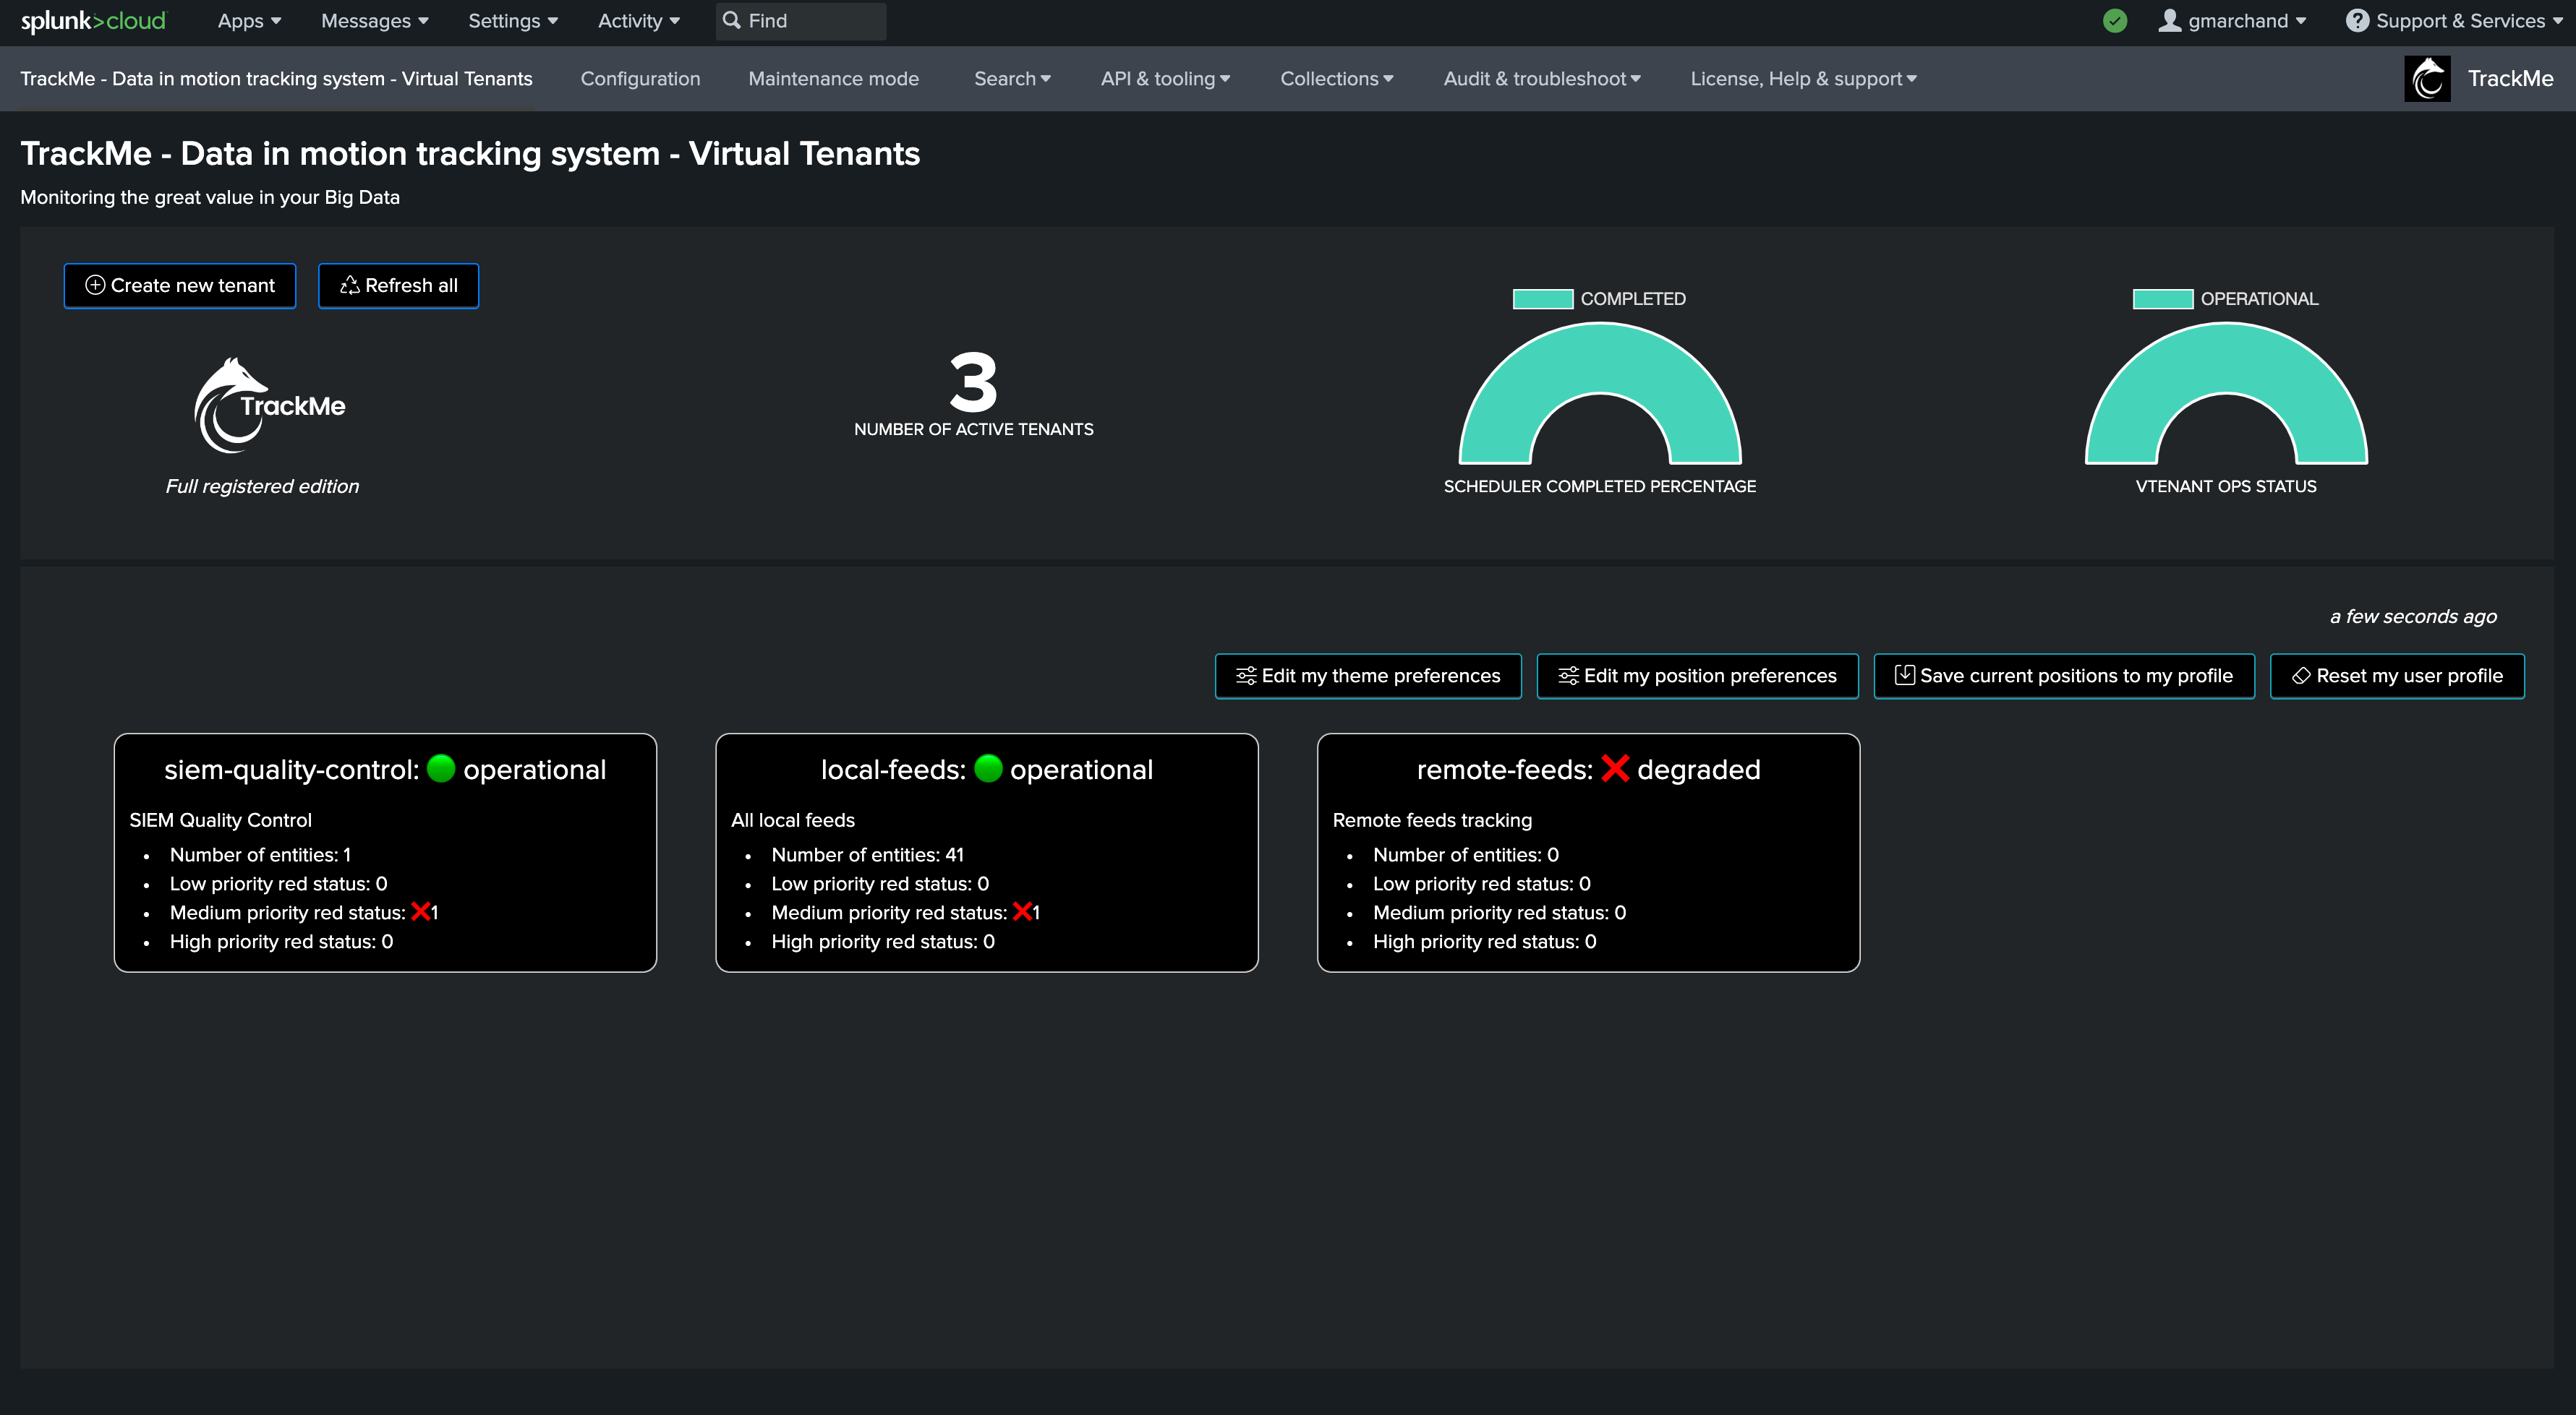The height and width of the screenshot is (1415, 2576).
Task: Expand the Settings menu
Action: (513, 21)
